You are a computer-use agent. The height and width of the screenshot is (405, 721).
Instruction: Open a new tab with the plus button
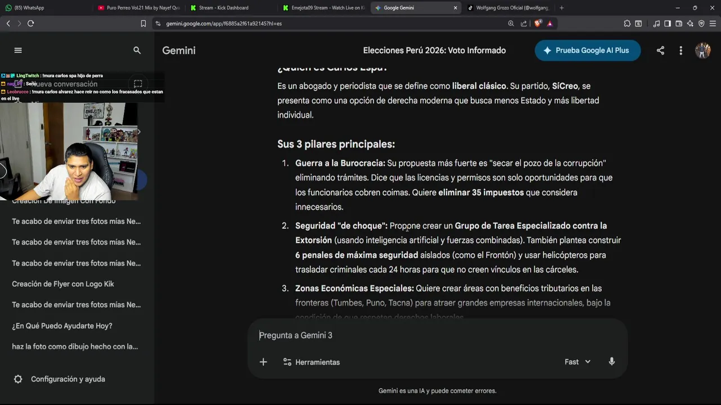tap(562, 8)
